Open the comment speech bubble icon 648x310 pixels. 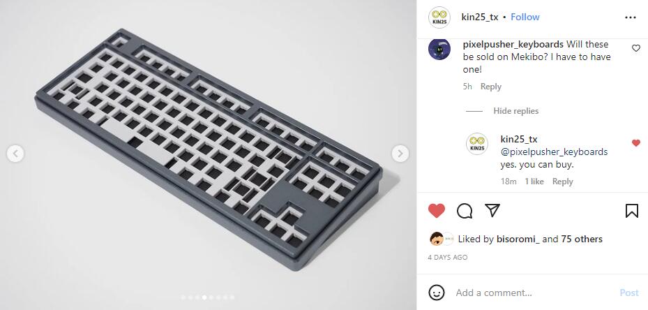click(465, 211)
